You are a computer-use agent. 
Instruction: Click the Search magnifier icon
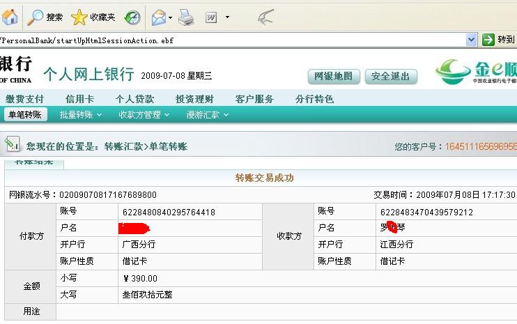click(x=35, y=17)
